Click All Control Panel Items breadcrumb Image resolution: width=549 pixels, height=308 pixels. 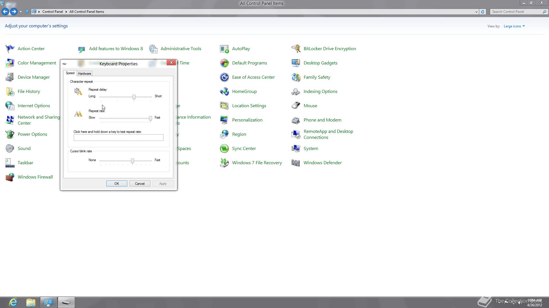[x=87, y=12]
